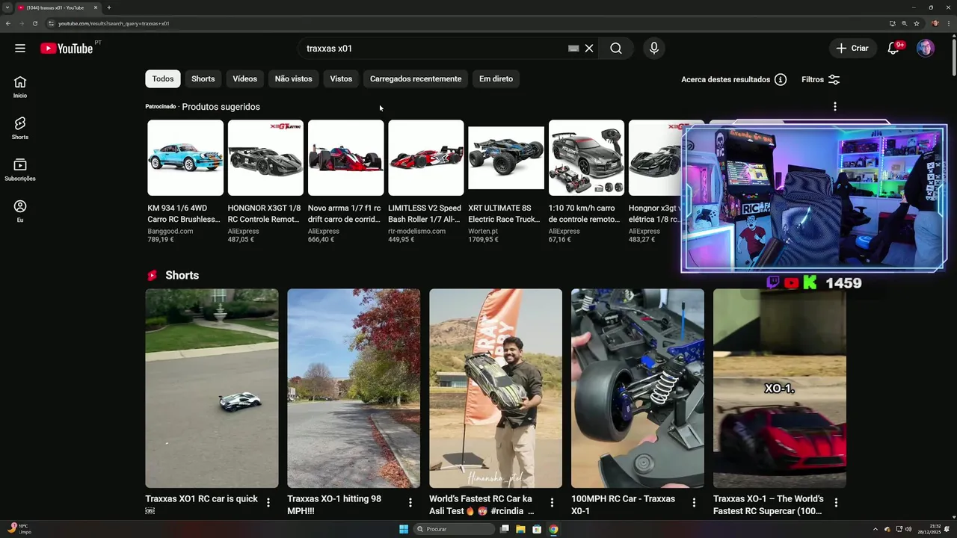This screenshot has width=957, height=538.
Task: Click the browser address bar URL
Action: point(114,23)
